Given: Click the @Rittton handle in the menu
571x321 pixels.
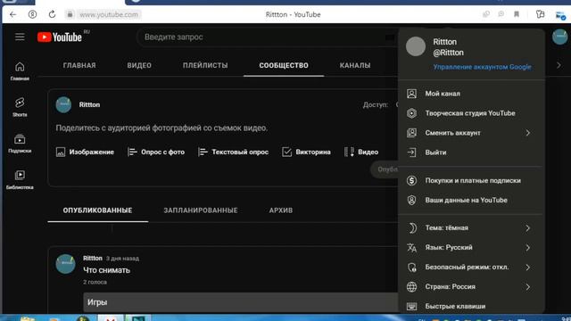Looking at the screenshot, I should point(448,53).
